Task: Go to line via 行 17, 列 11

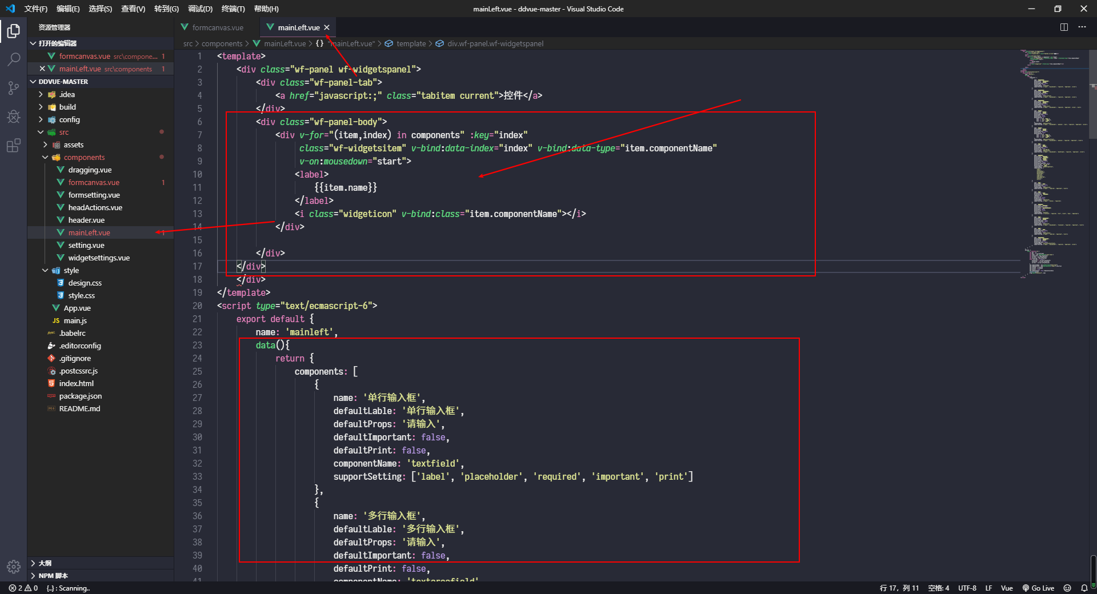Action: 899,588
